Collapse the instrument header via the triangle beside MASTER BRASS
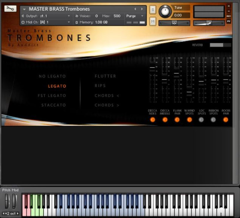 click(x=24, y=9)
